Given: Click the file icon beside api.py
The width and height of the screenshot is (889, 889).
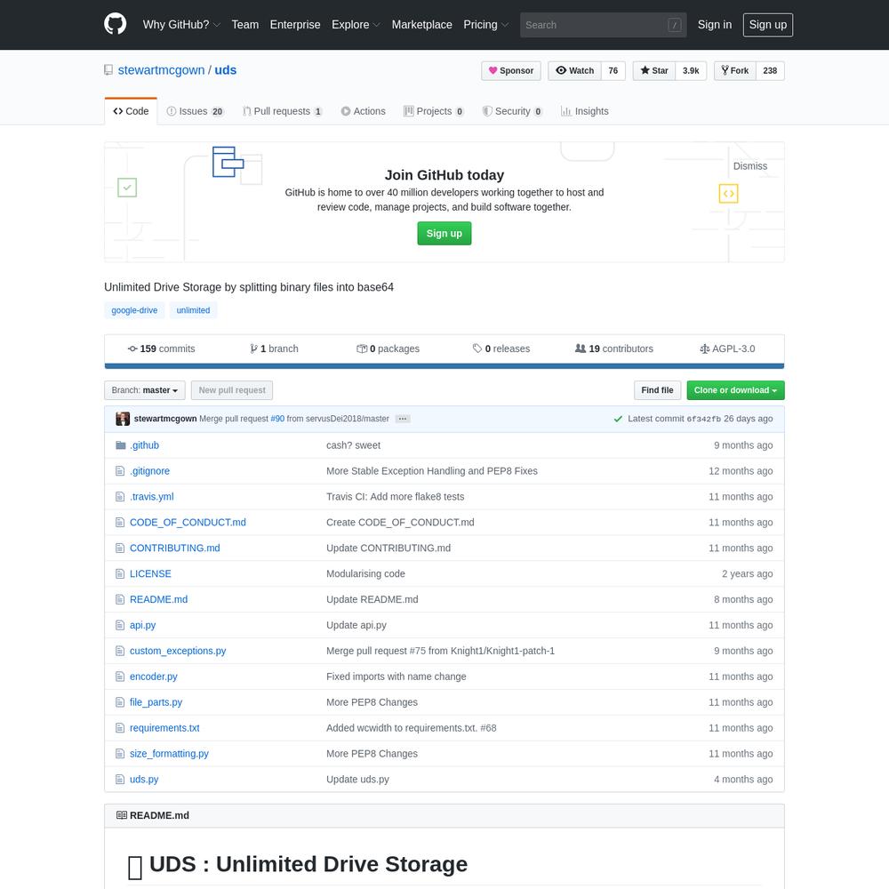Looking at the screenshot, I should click(x=120, y=625).
